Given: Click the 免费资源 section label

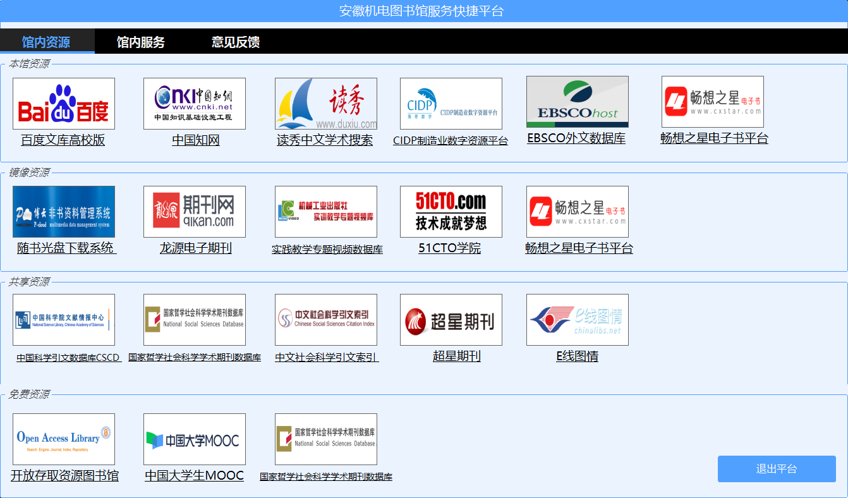Looking at the screenshot, I should [28, 394].
